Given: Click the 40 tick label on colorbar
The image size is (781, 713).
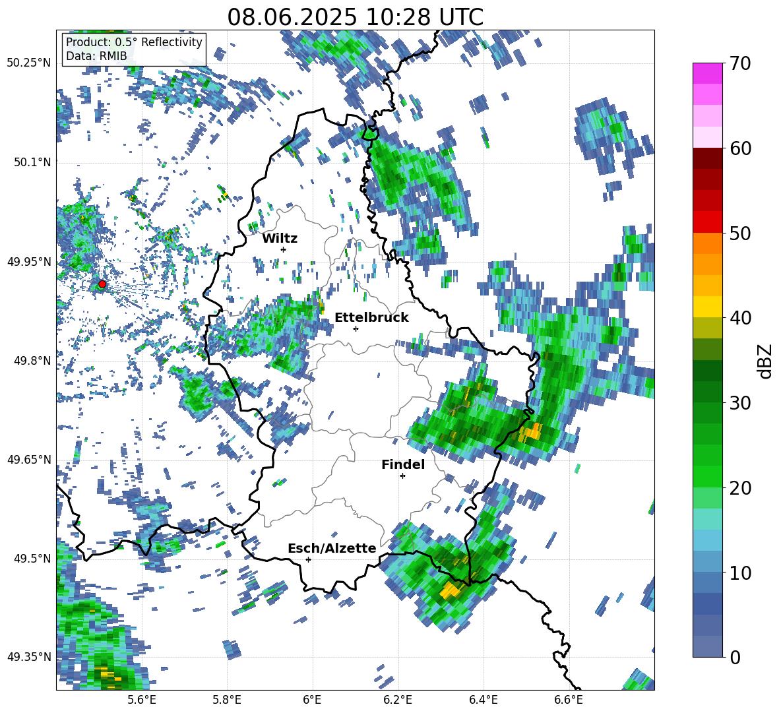Looking at the screenshot, I should [739, 318].
